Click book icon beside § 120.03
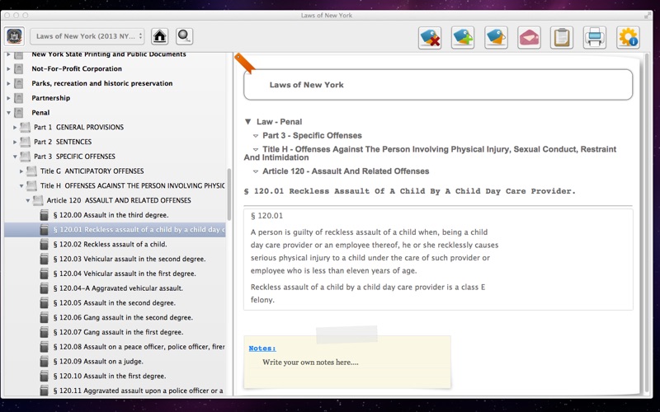660x412 pixels. pyautogui.click(x=45, y=259)
